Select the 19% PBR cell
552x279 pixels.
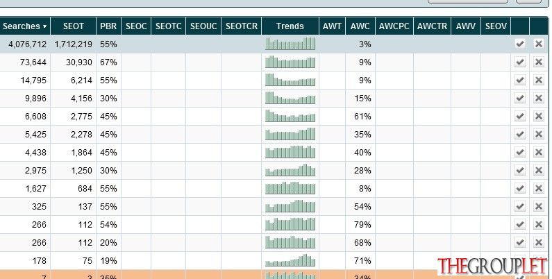108,261
